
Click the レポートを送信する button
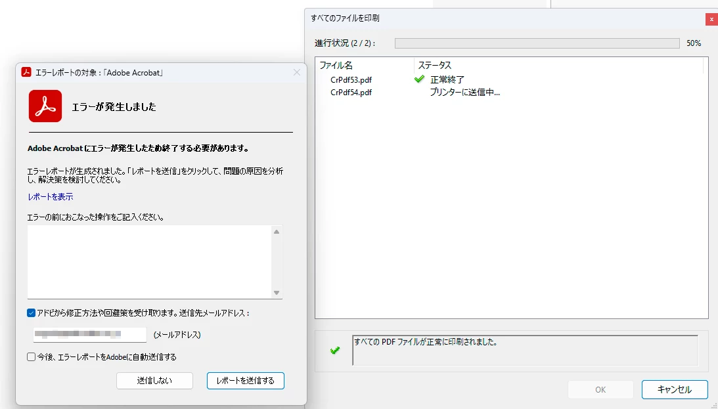point(246,381)
